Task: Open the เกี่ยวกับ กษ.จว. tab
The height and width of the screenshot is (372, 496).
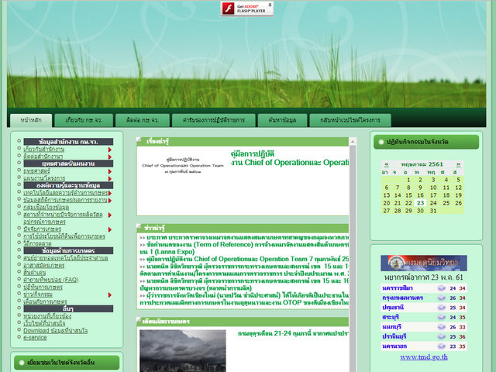Action: pyautogui.click(x=84, y=120)
